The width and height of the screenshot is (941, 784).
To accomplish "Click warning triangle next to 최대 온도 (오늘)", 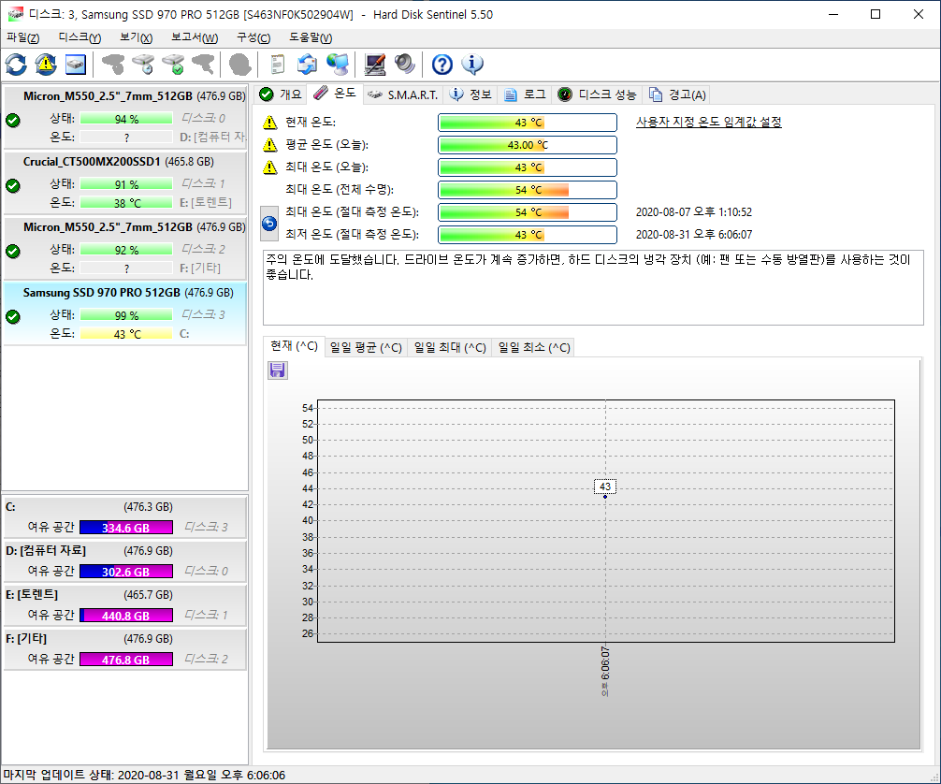I will [x=270, y=167].
